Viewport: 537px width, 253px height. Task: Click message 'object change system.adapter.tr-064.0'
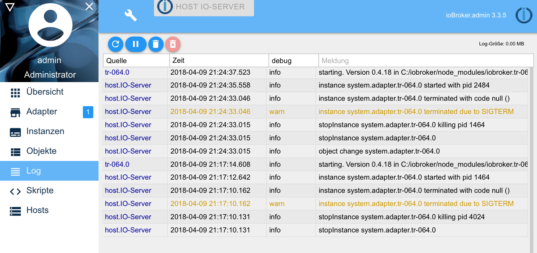[x=379, y=151]
